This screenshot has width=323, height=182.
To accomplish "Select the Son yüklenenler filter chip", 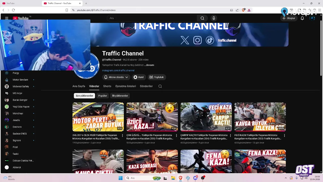I will 84,96.
